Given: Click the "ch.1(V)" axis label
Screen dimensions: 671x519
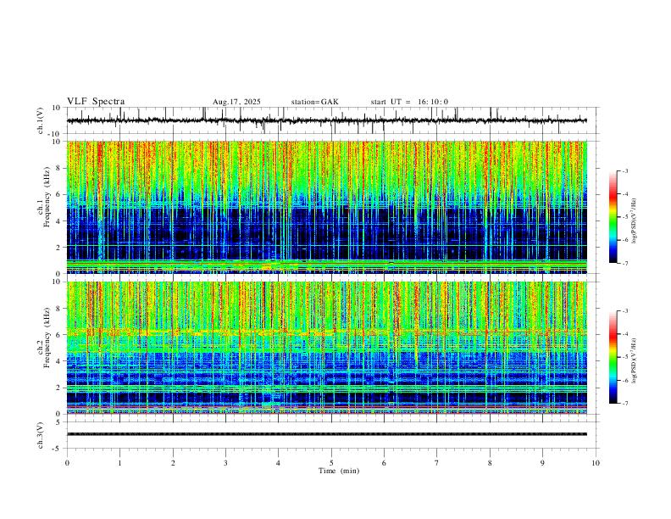Looking at the screenshot, I should [41, 120].
